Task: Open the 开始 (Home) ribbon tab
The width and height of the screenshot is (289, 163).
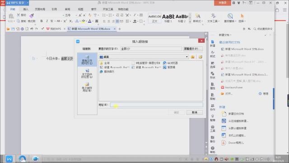Action: click(13, 9)
